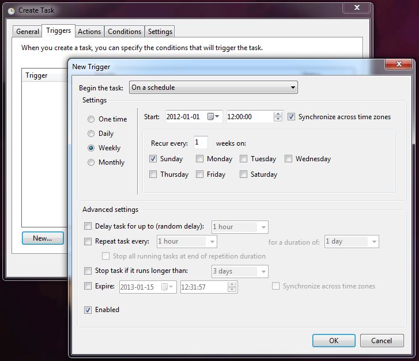Switch to the Triggers tab

click(x=59, y=31)
